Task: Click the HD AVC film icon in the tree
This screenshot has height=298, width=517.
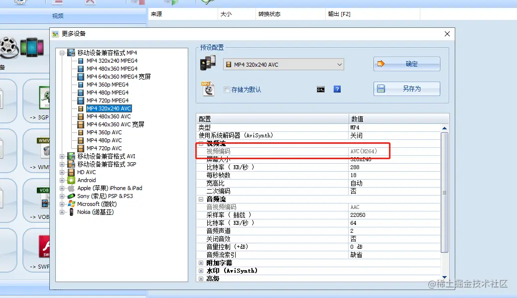Action: (x=71, y=172)
